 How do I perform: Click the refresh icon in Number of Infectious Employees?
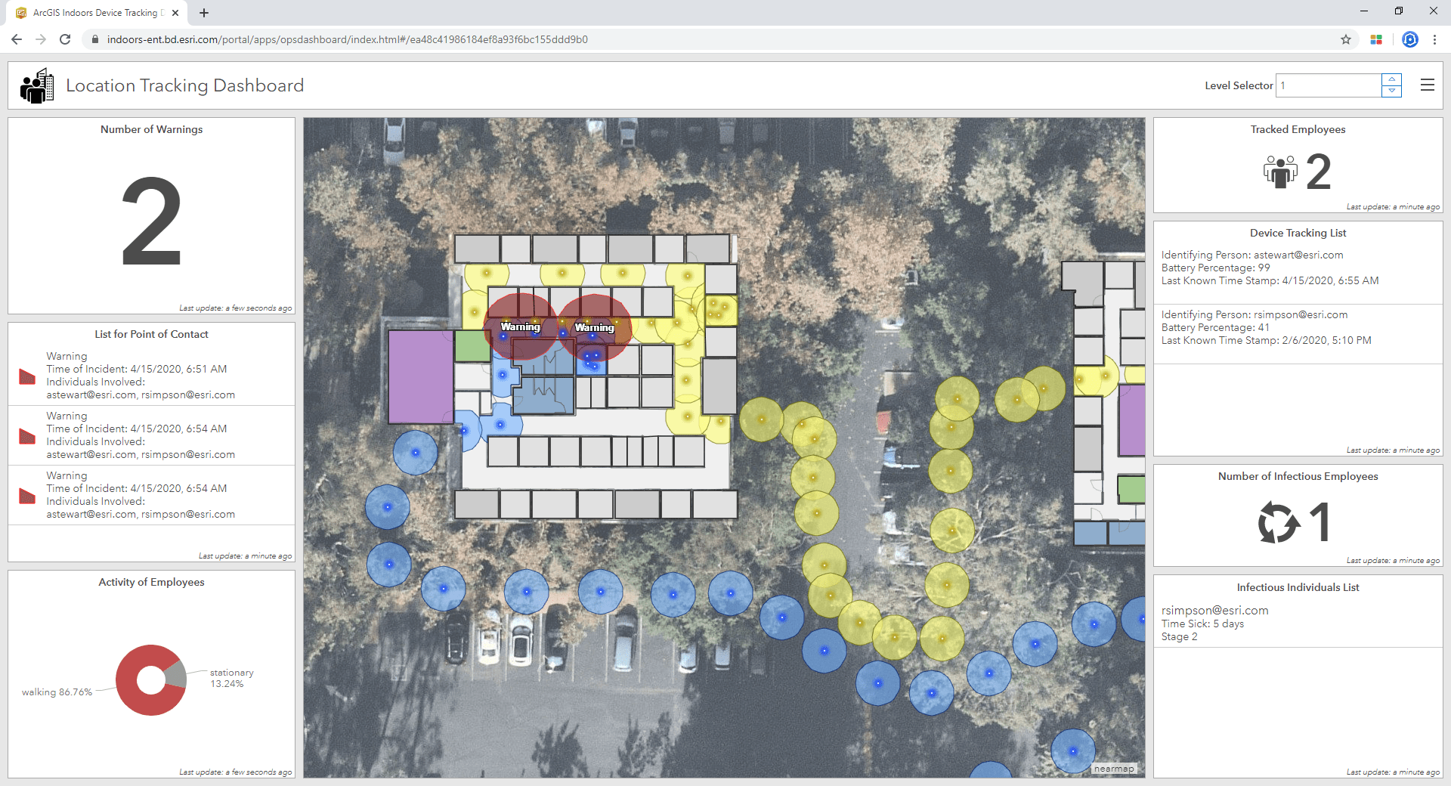click(x=1278, y=521)
